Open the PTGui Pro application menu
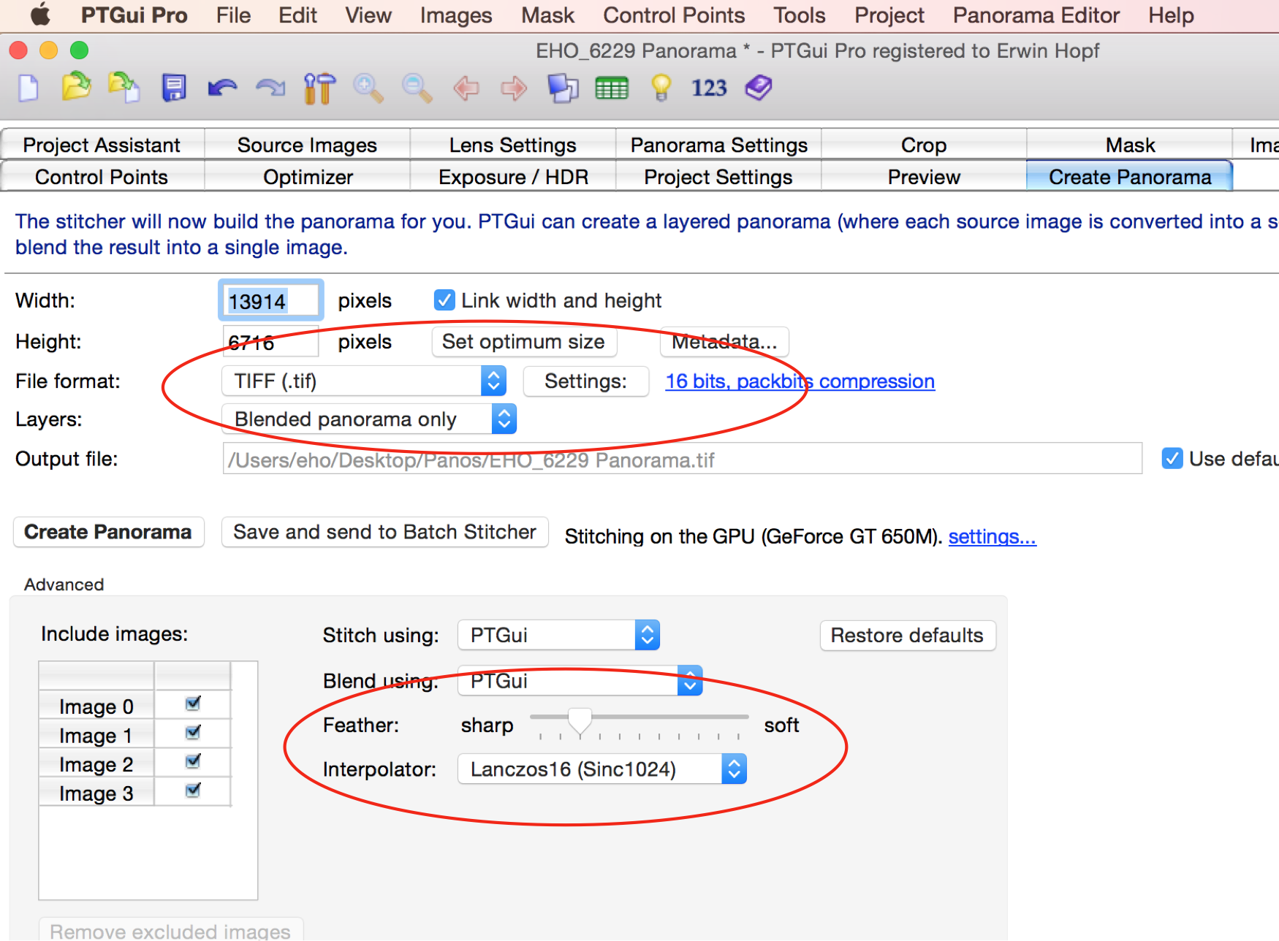This screenshot has height=941, width=1279. (134, 15)
